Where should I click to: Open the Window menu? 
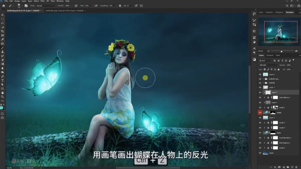click(60, 1)
